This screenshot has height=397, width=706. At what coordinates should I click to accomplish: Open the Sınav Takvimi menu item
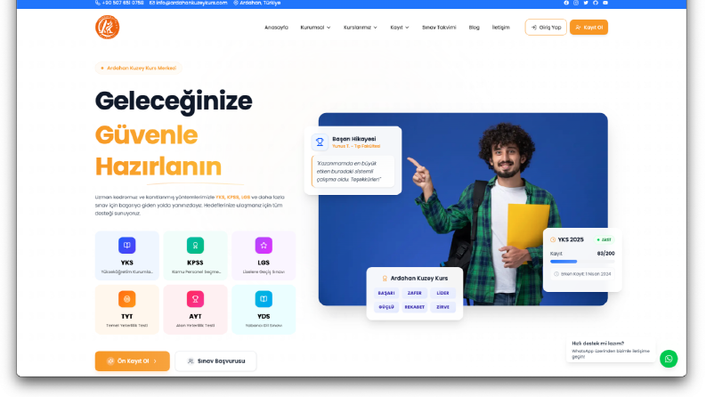tap(439, 28)
